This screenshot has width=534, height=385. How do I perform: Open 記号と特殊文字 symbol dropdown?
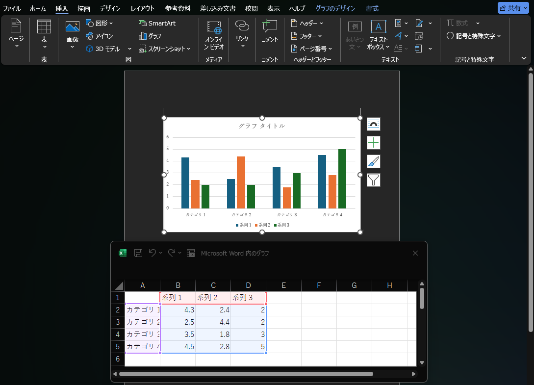point(474,36)
